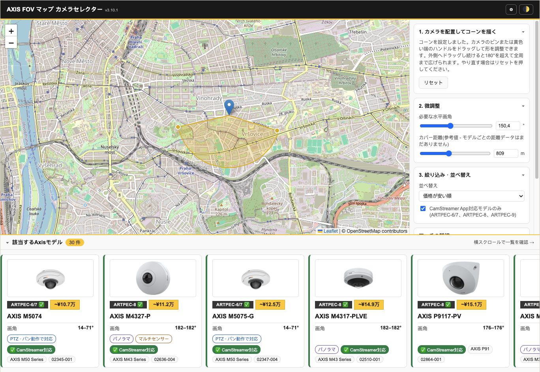Click AXIS P9117-PV model name
The image size is (540, 372).
click(x=439, y=316)
